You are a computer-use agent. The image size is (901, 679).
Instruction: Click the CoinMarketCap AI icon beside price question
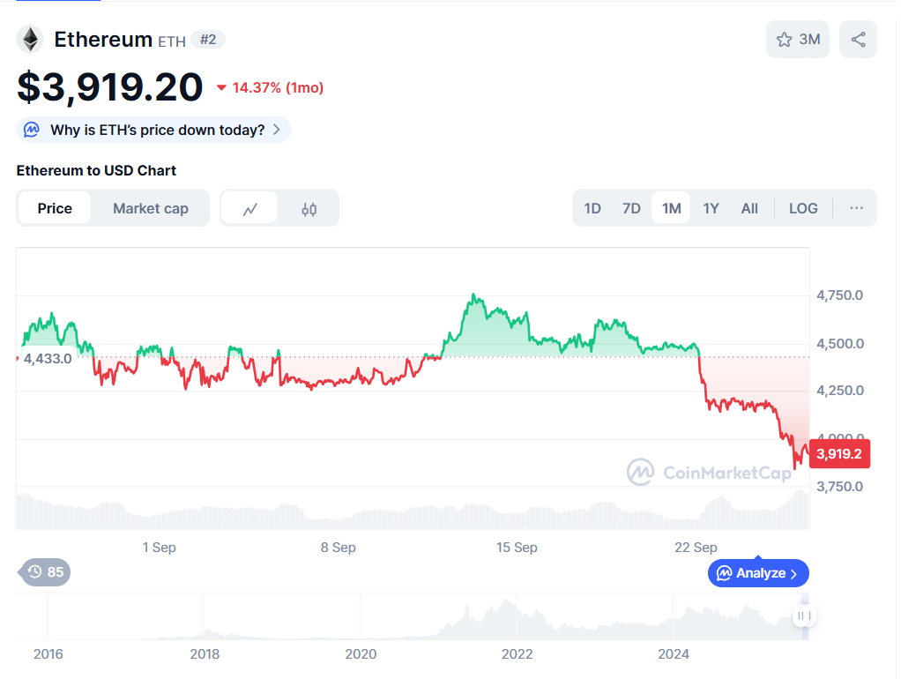click(32, 131)
